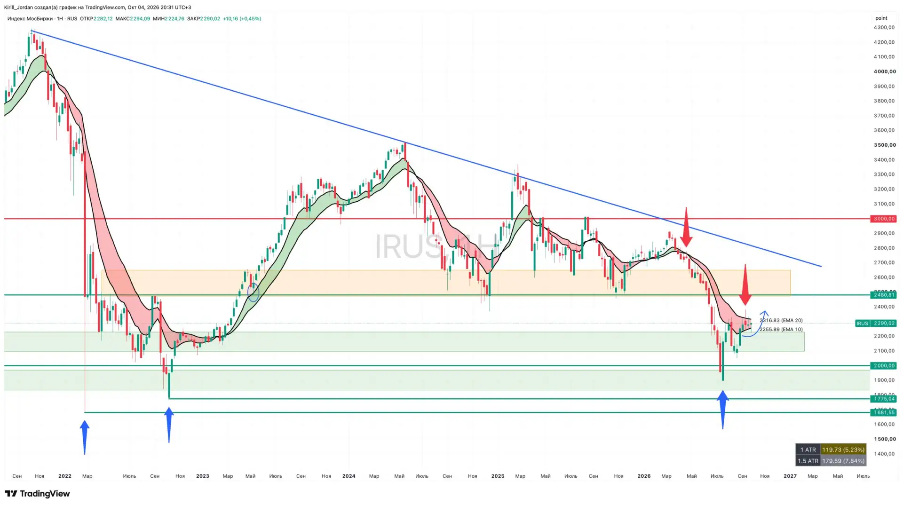The width and height of the screenshot is (903, 506).
Task: Click the 'point' scale label at top right
Action: pos(881,18)
